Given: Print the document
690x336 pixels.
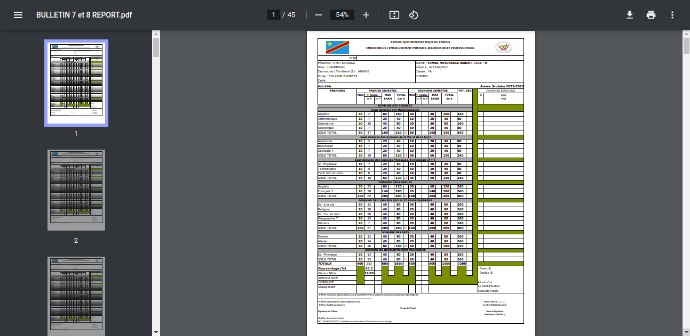Looking at the screenshot, I should pos(651,15).
